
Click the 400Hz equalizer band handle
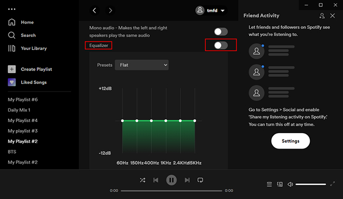pyautogui.click(x=151, y=121)
